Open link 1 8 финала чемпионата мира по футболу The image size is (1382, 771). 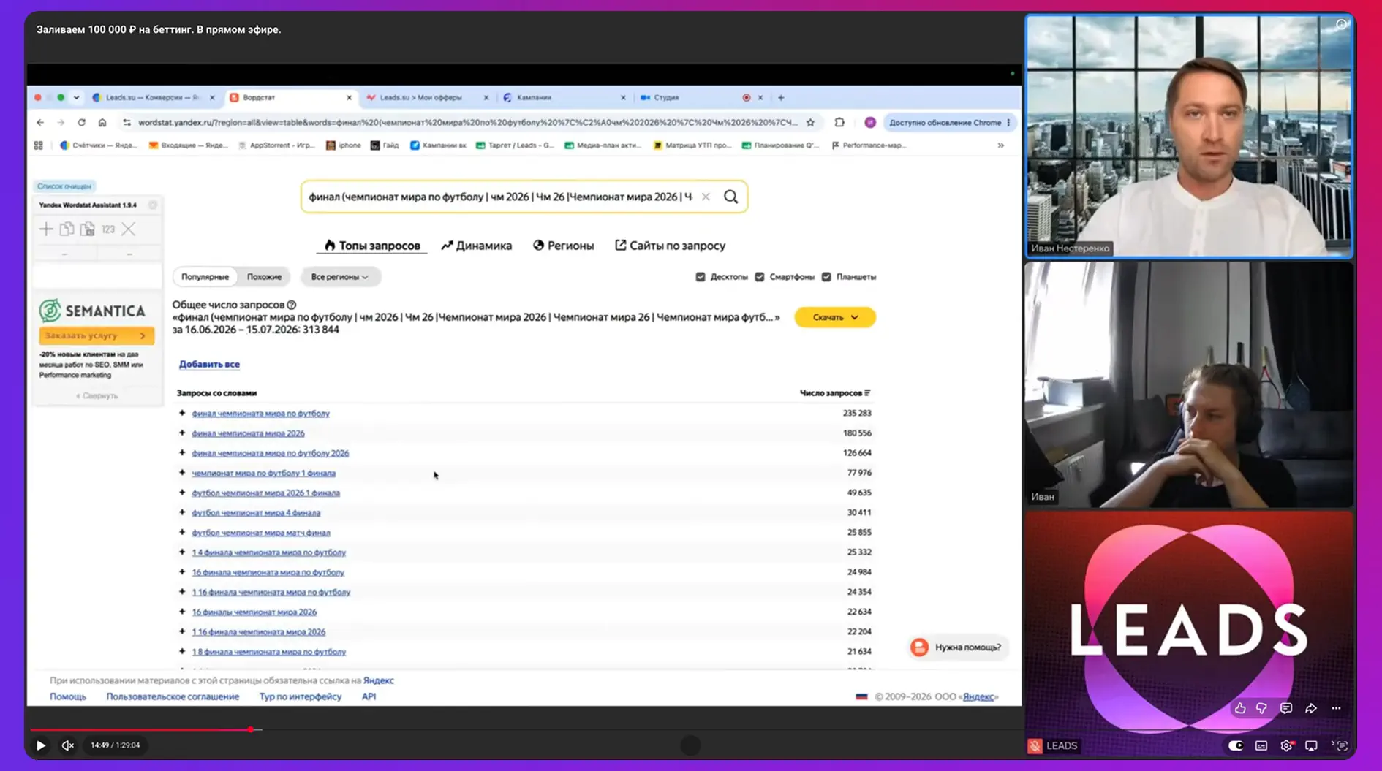pyautogui.click(x=268, y=652)
